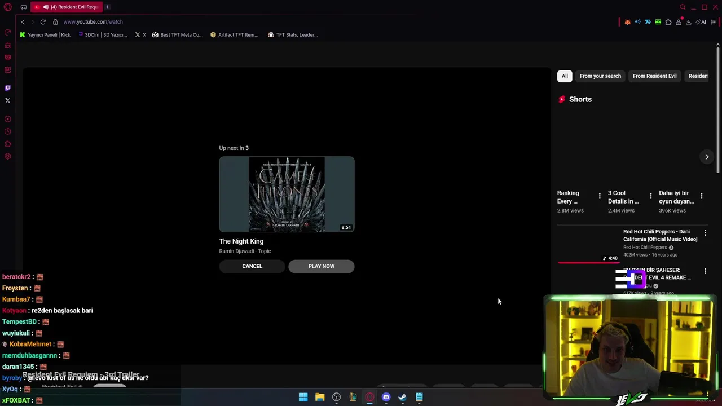Open the profile account icon
Screen dimensions: 722x406
pyautogui.click(x=679, y=22)
